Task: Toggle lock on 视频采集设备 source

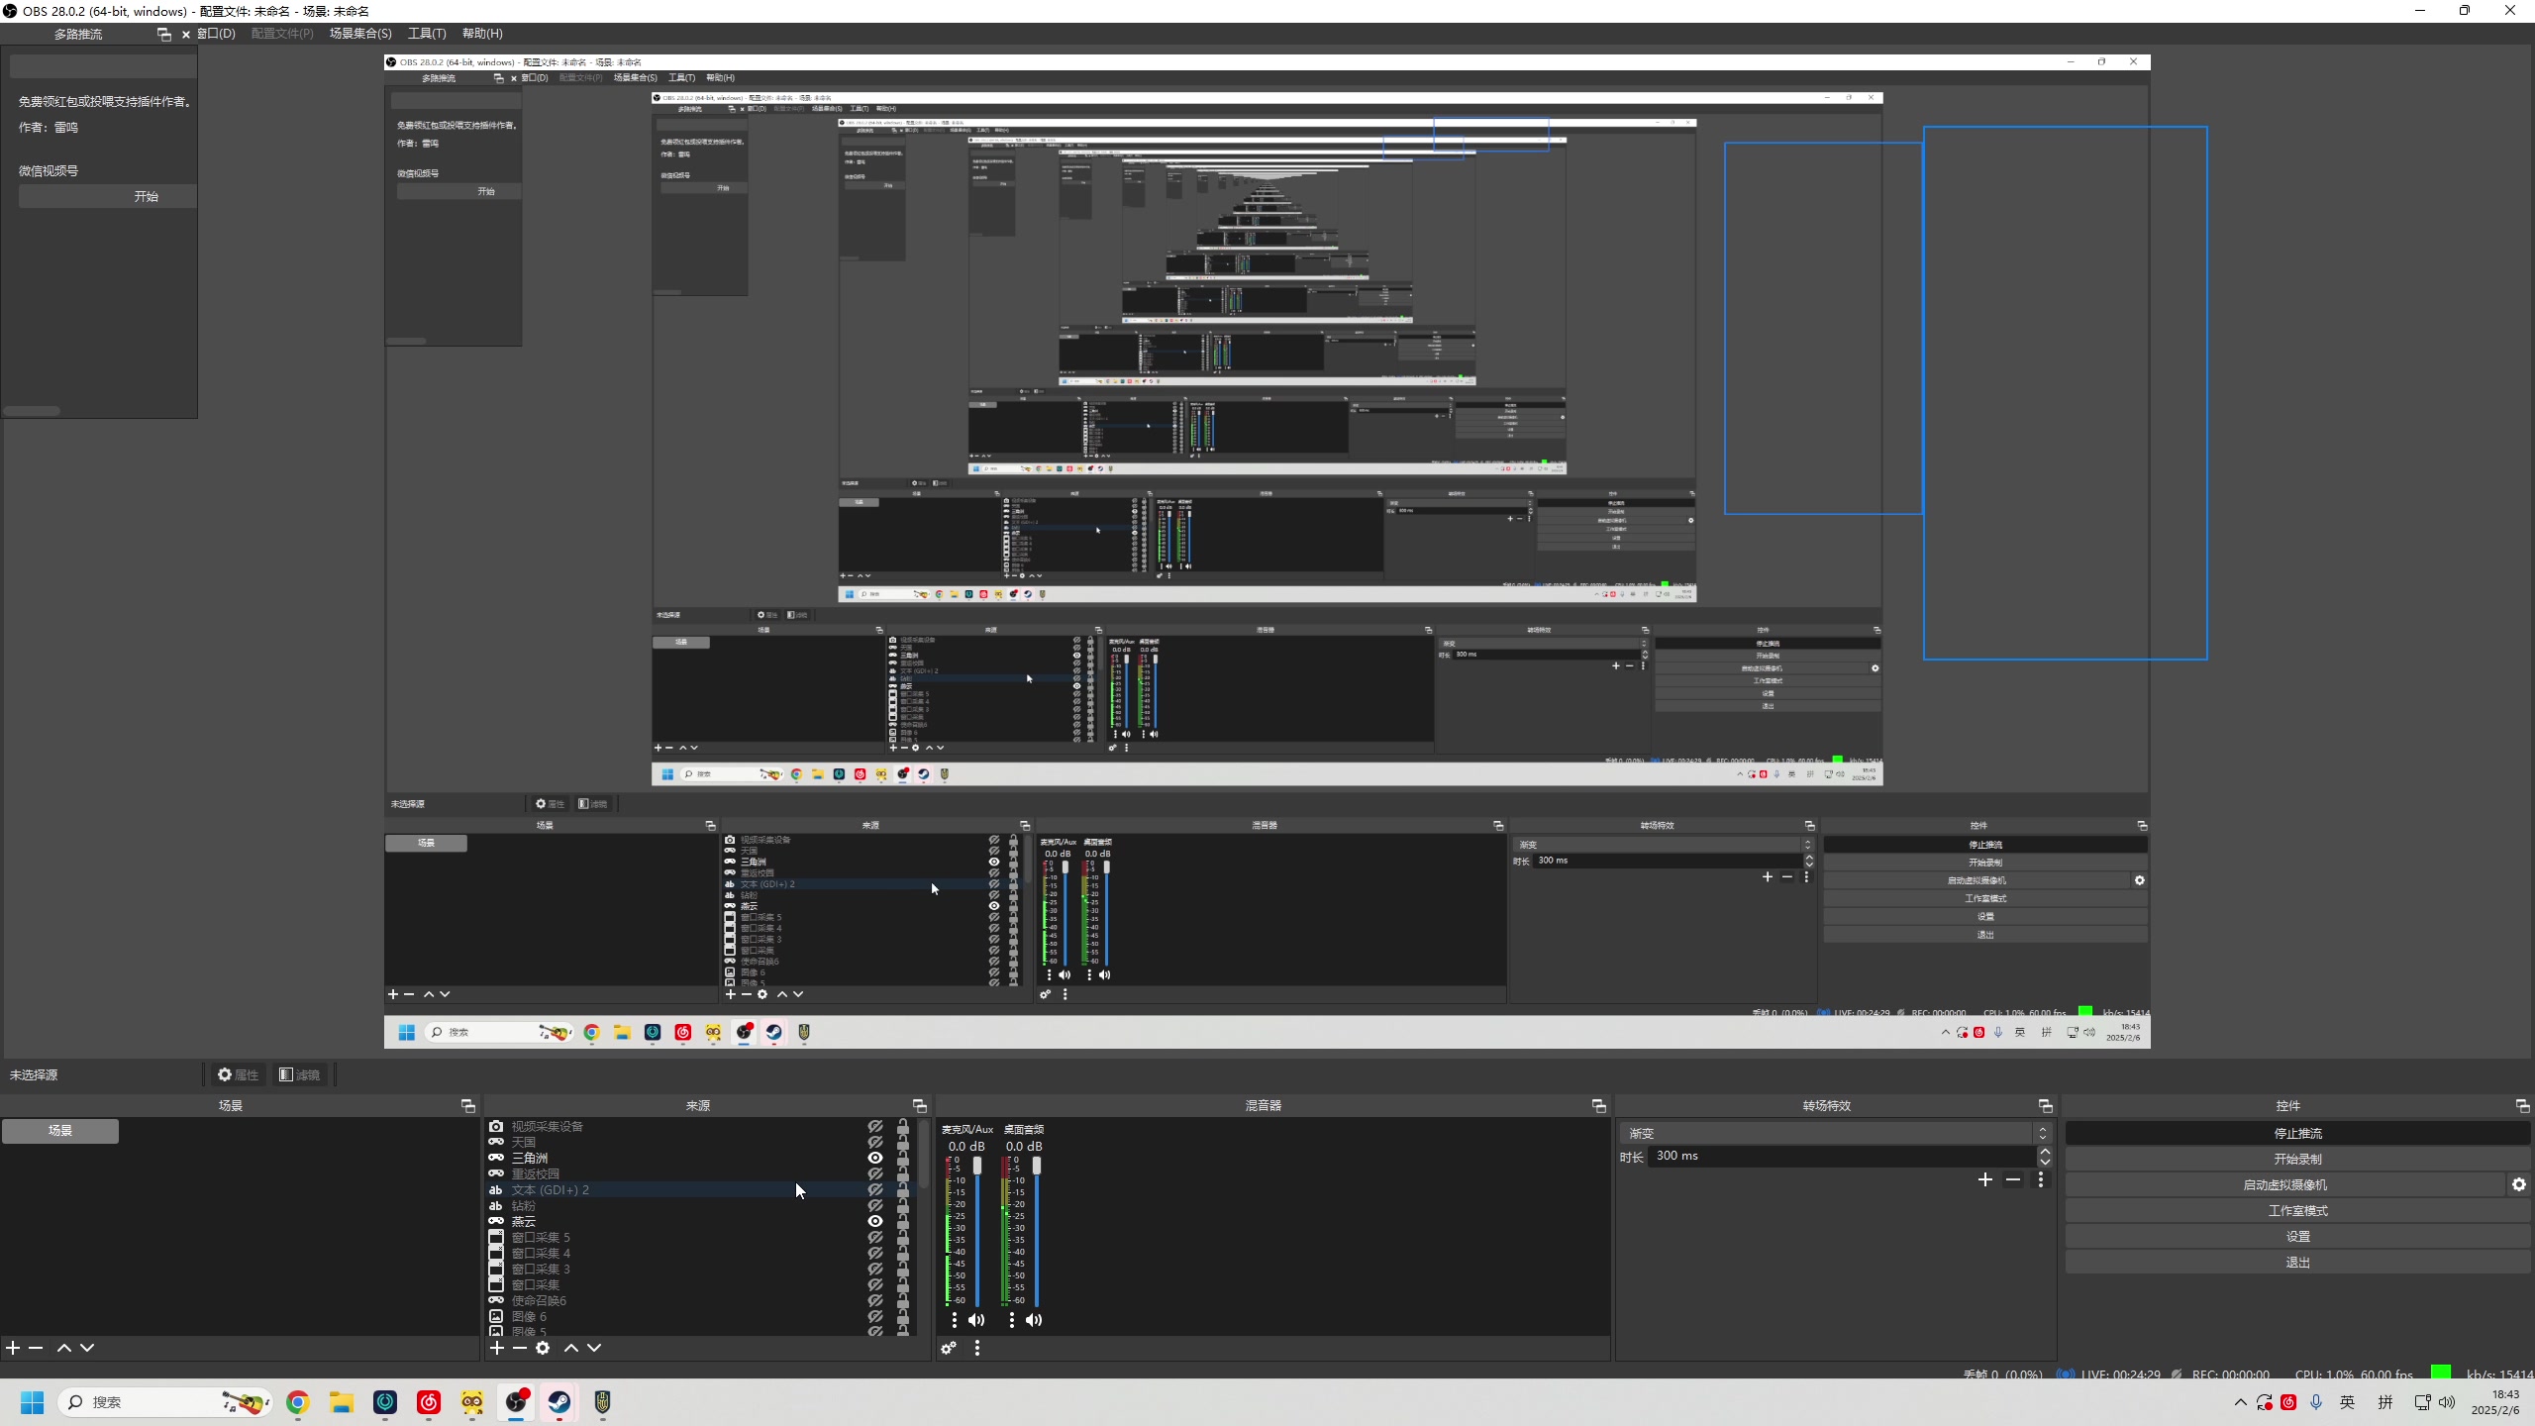Action: (x=903, y=1126)
